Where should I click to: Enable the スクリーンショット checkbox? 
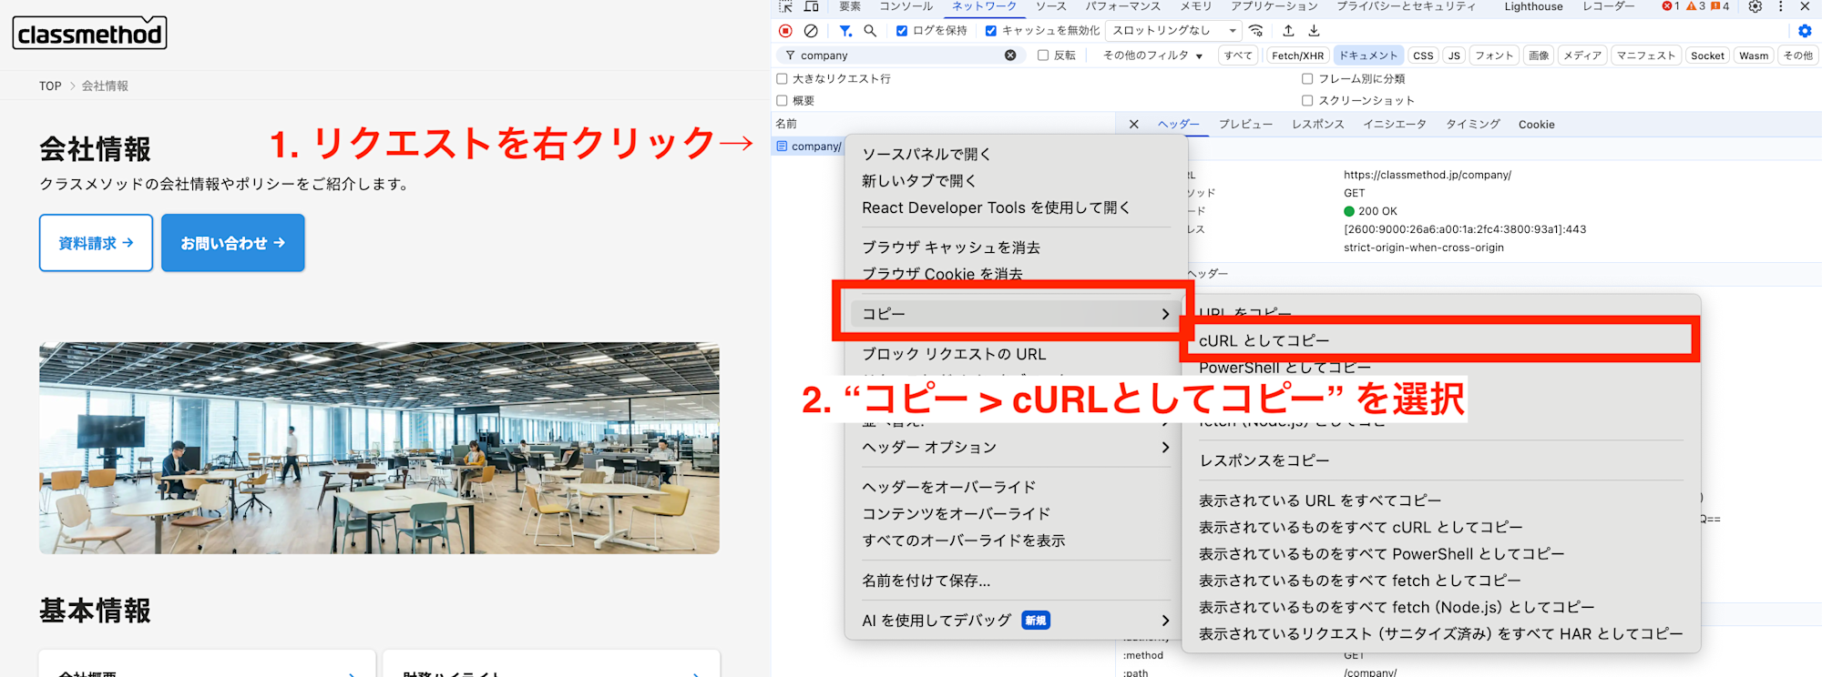point(1307,101)
